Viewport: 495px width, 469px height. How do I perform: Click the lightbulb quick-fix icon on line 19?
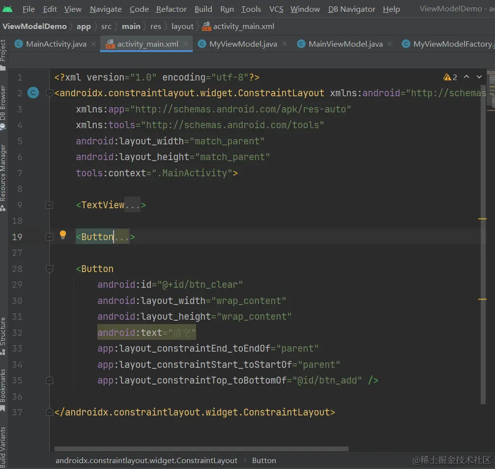[x=63, y=235]
